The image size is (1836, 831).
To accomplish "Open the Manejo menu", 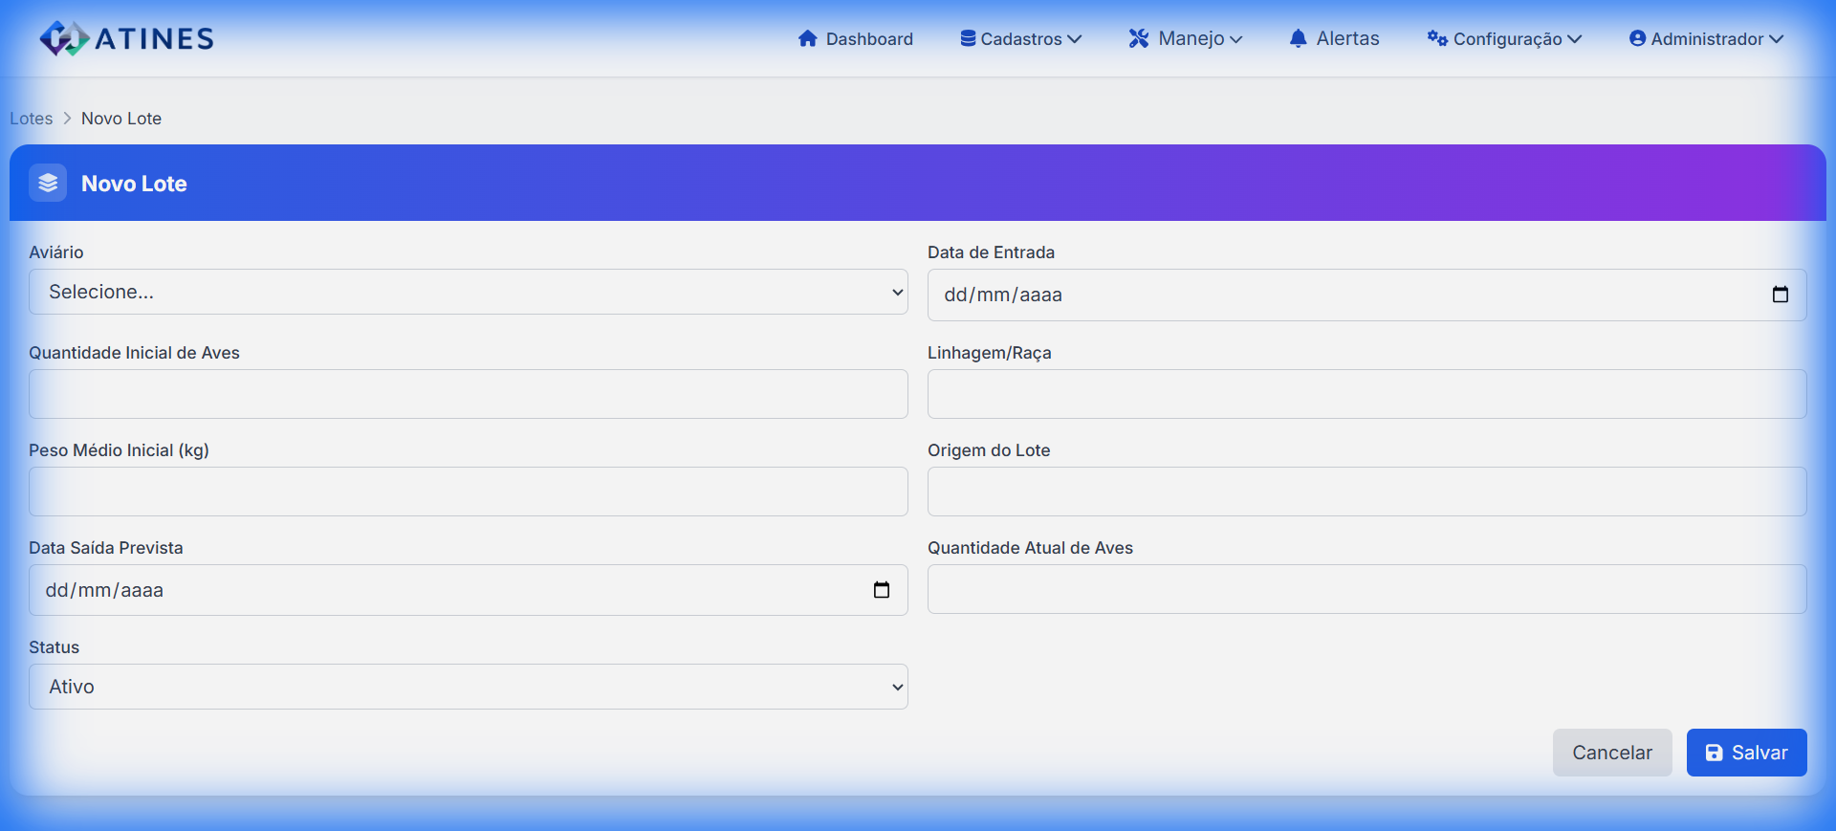I will click(1191, 39).
